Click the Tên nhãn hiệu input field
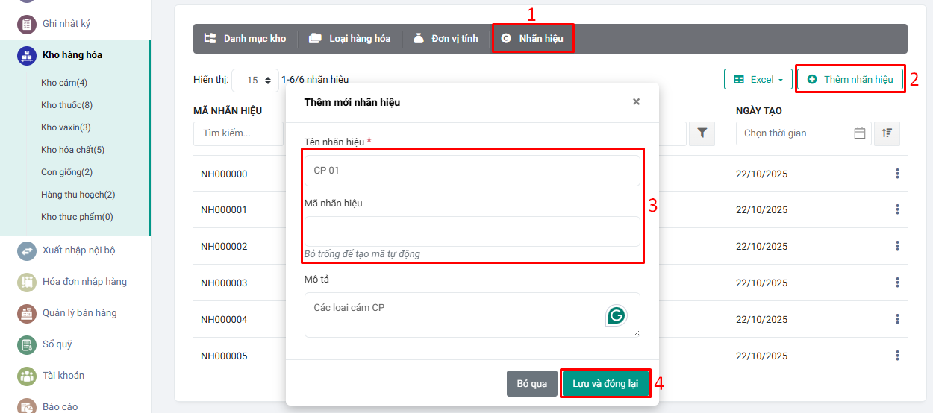The image size is (933, 413). click(x=472, y=171)
